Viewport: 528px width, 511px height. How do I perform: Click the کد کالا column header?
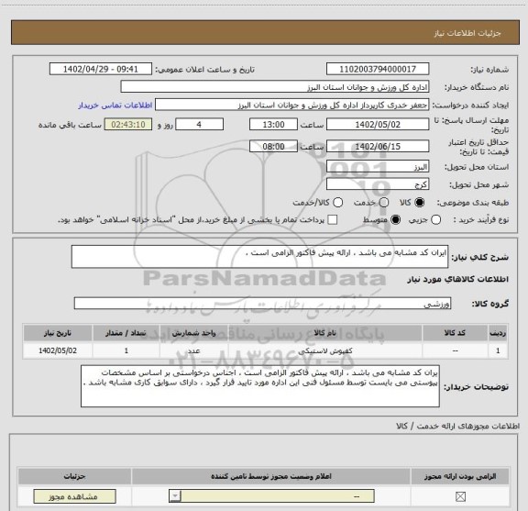pos(455,333)
